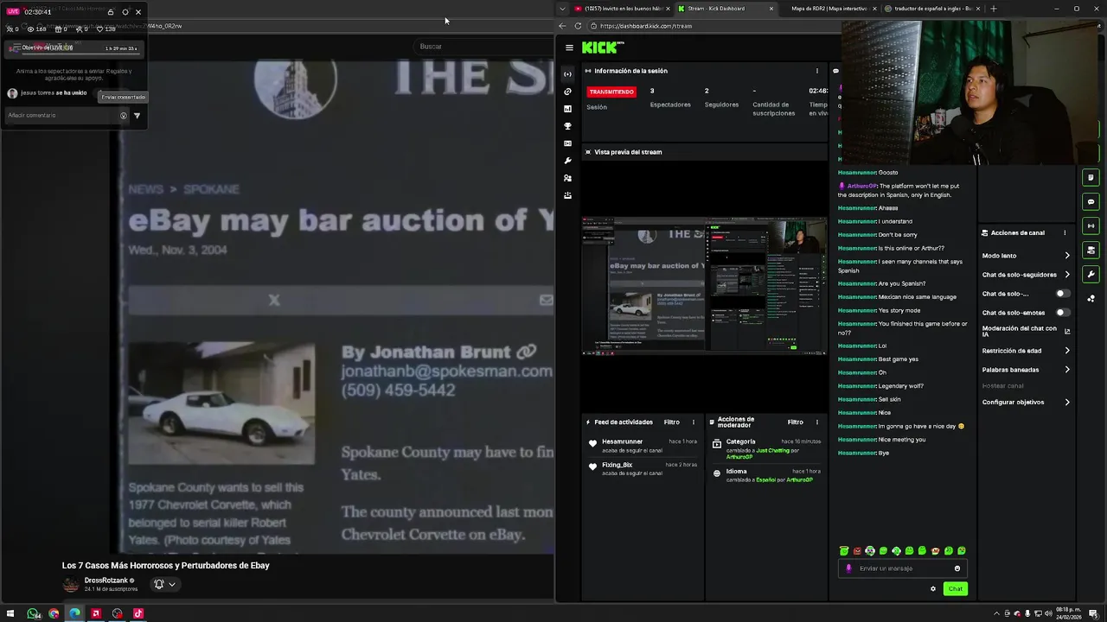The width and height of the screenshot is (1107, 622).
Task: Click the send comment arrow in live overlay
Action: pyautogui.click(x=137, y=115)
